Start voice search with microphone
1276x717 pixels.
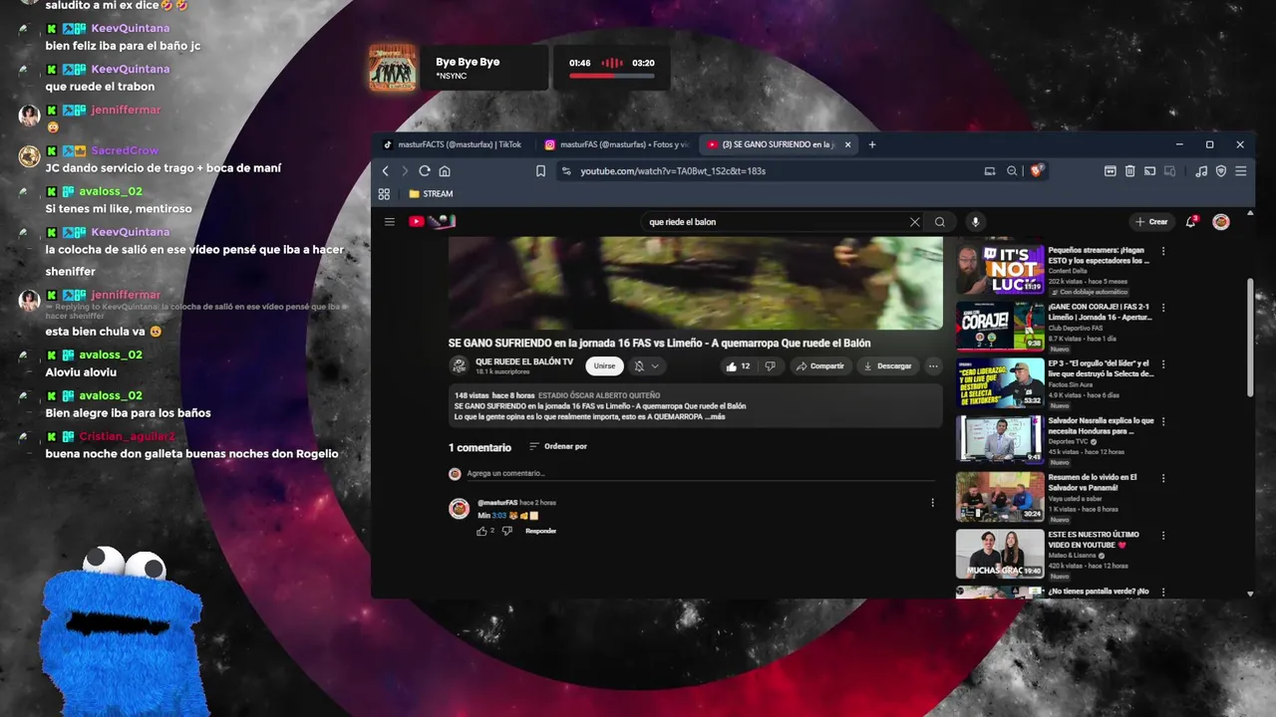pyautogui.click(x=975, y=222)
